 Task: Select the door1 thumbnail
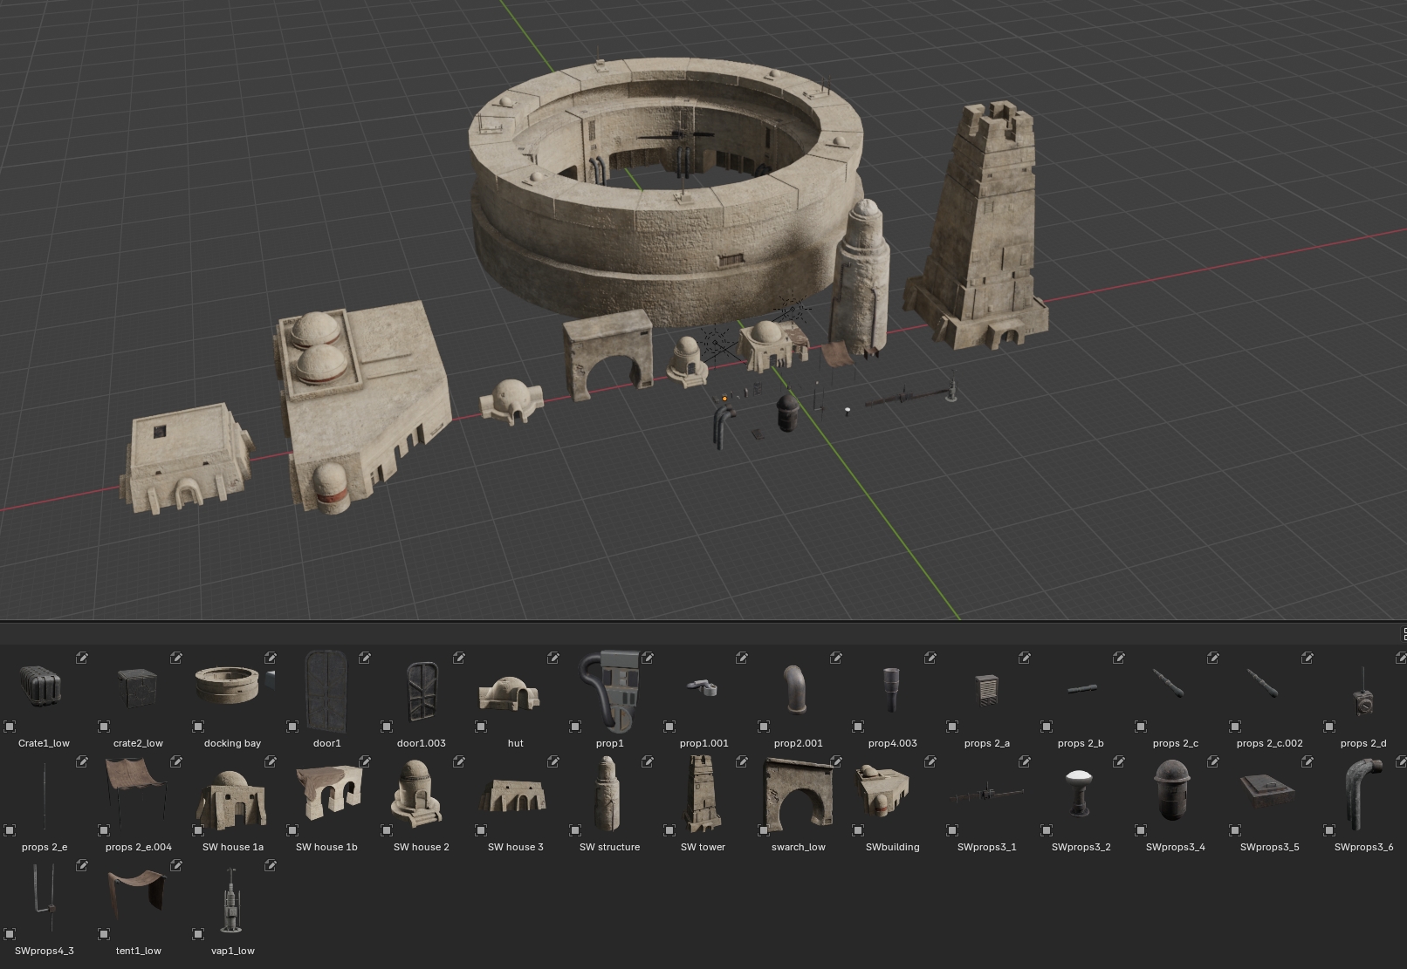[x=326, y=691]
